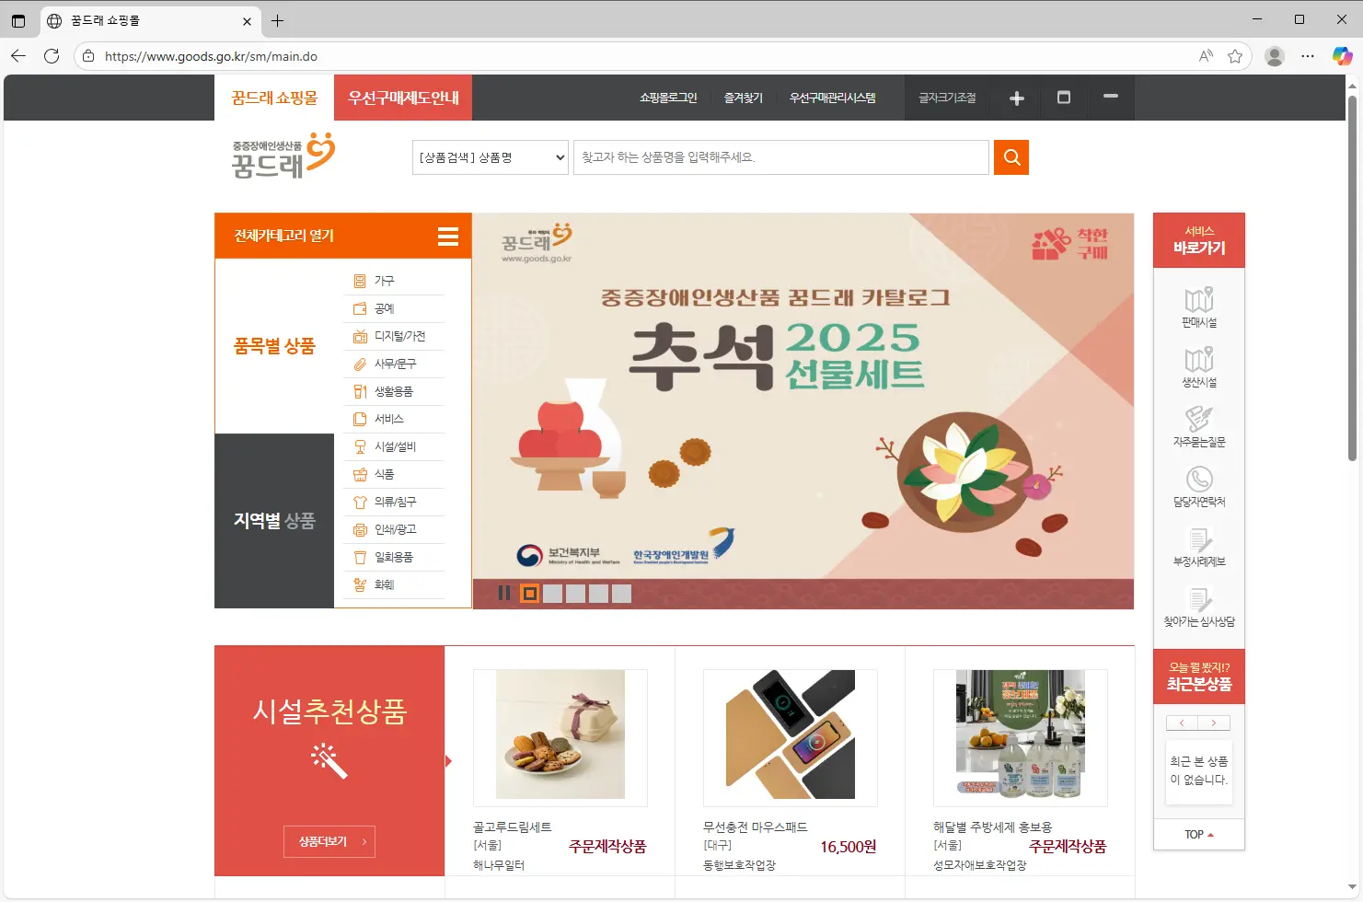Show next recently viewed product

[1214, 723]
